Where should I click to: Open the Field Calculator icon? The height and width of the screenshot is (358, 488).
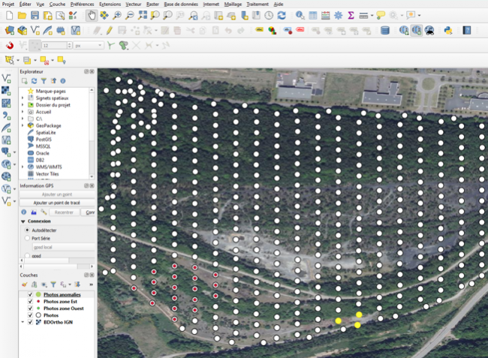(326, 15)
